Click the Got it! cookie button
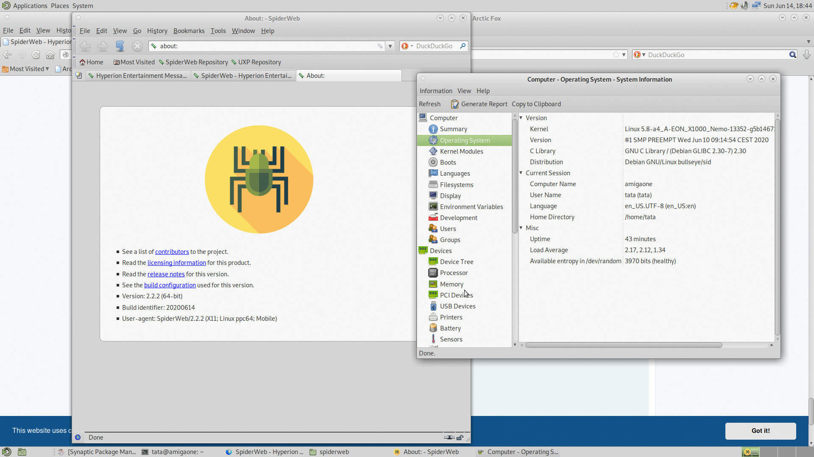This screenshot has height=457, width=814. point(760,431)
